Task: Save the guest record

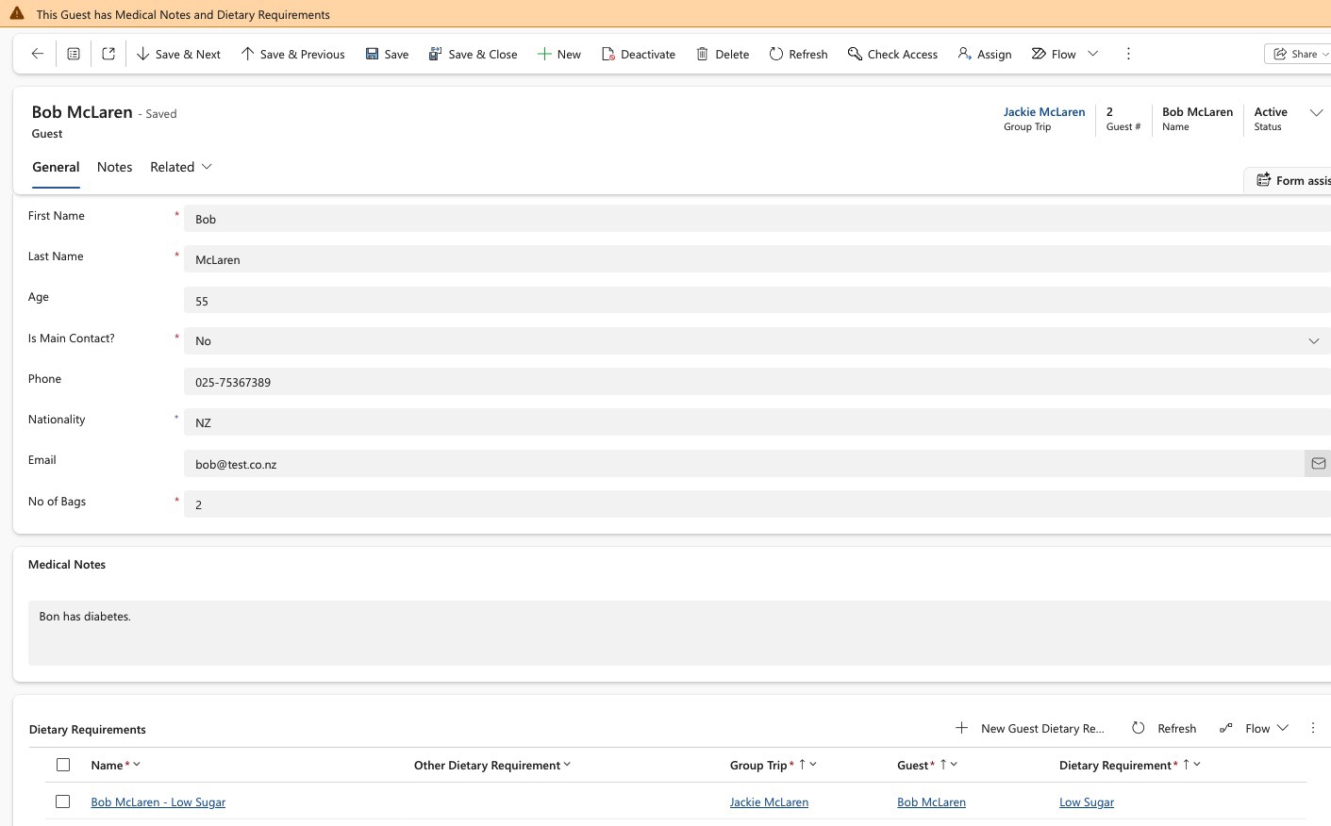Action: click(387, 54)
